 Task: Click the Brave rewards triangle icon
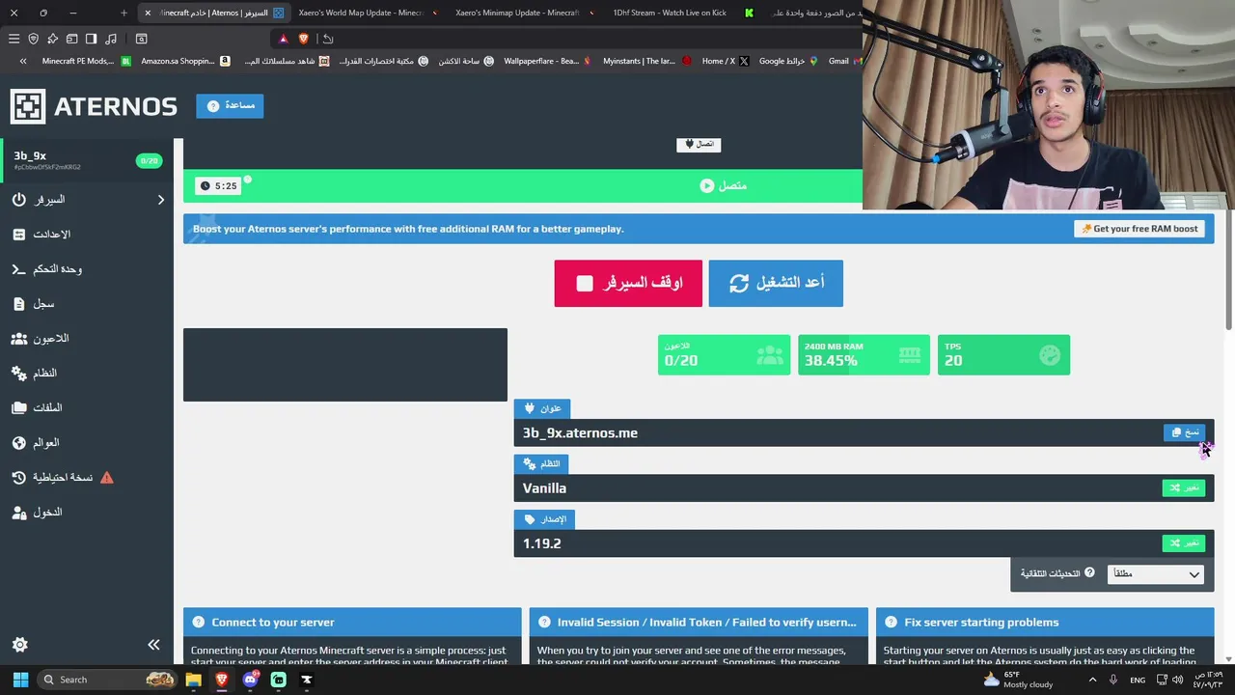tap(283, 39)
